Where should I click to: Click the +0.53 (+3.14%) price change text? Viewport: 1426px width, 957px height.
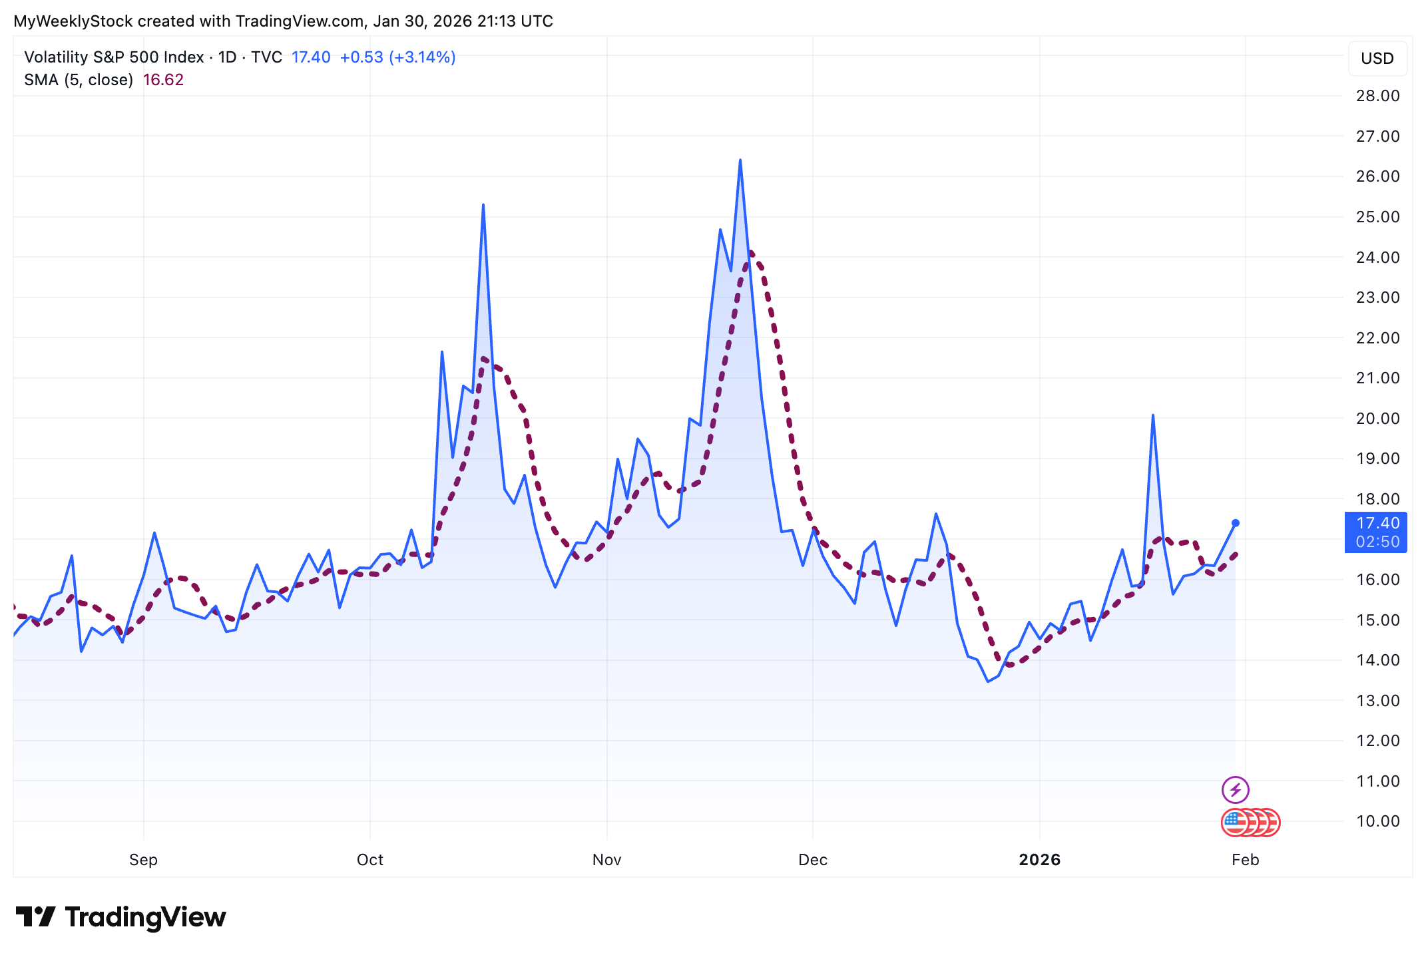397,57
